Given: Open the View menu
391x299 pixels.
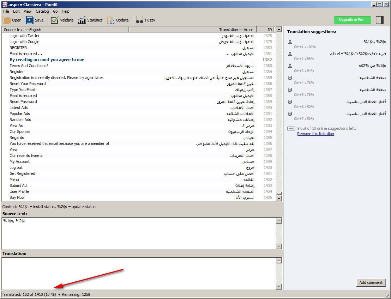Looking at the screenshot, I should pyautogui.click(x=28, y=11).
